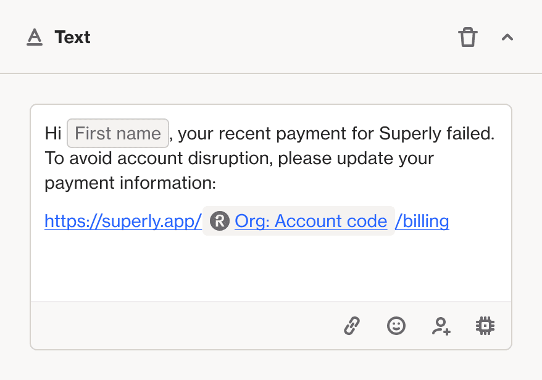Click the circular R icon in chip
This screenshot has width=542, height=380.
tap(220, 221)
